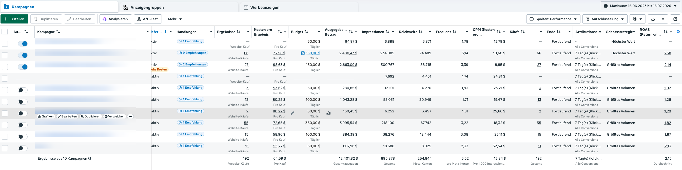This screenshot has height=170, width=682.
Task: Click the total reach 254.844 Meta-Konten
Action: pos(424,158)
